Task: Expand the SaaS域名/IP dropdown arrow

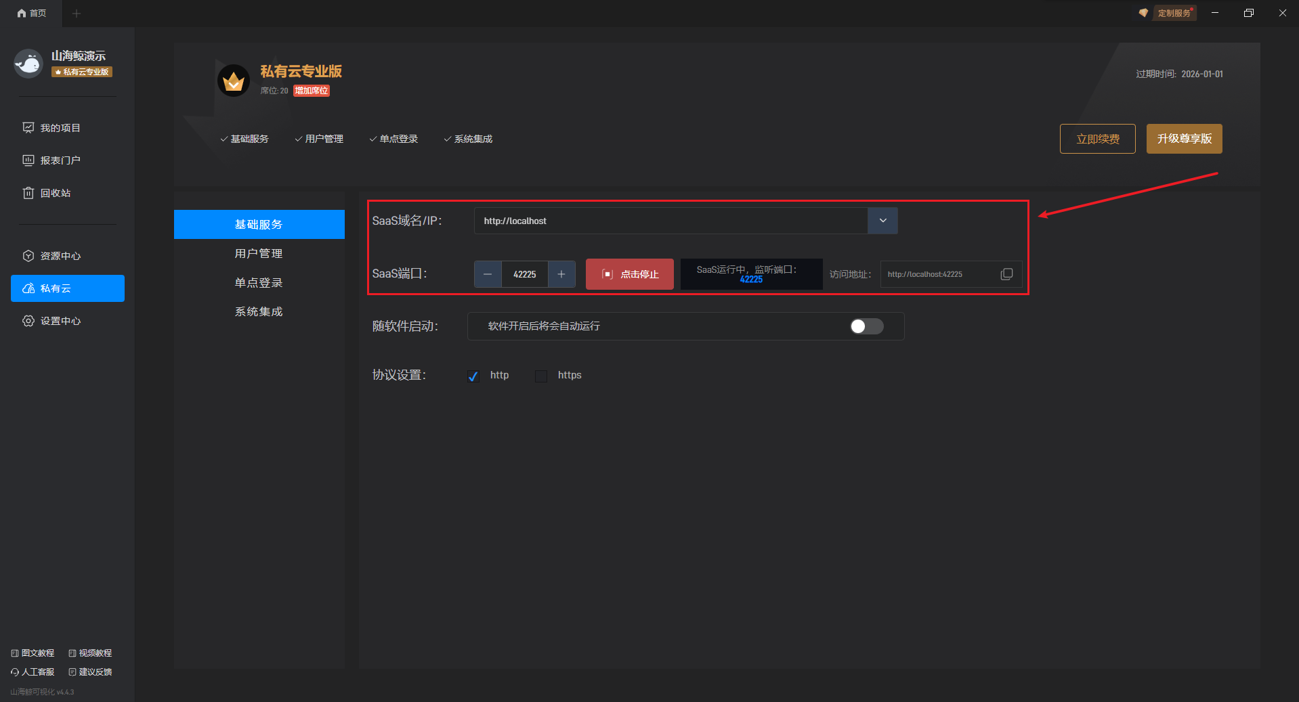Action: [882, 221]
